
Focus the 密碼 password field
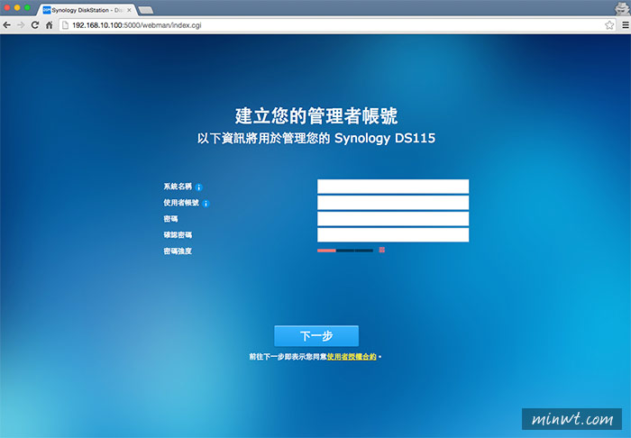[x=393, y=219]
